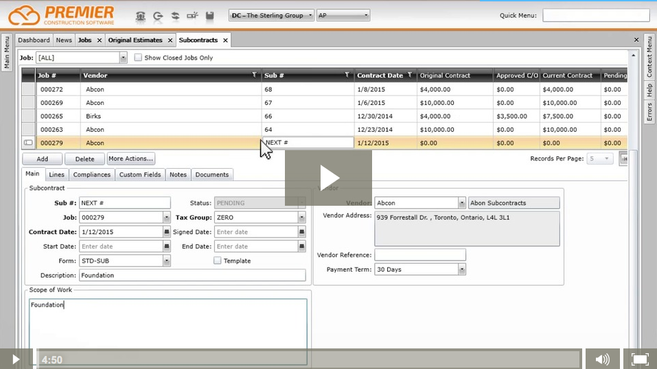
Task: Check the Template checkbox
Action: pyautogui.click(x=217, y=261)
